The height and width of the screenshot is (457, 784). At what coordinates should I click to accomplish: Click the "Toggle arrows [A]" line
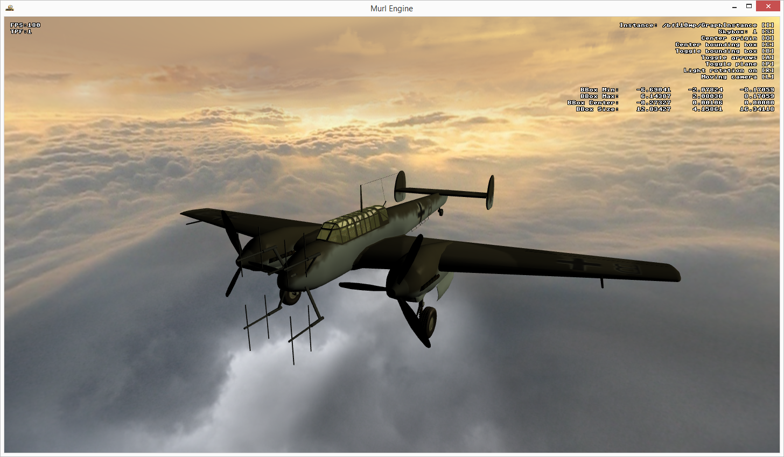coord(738,58)
